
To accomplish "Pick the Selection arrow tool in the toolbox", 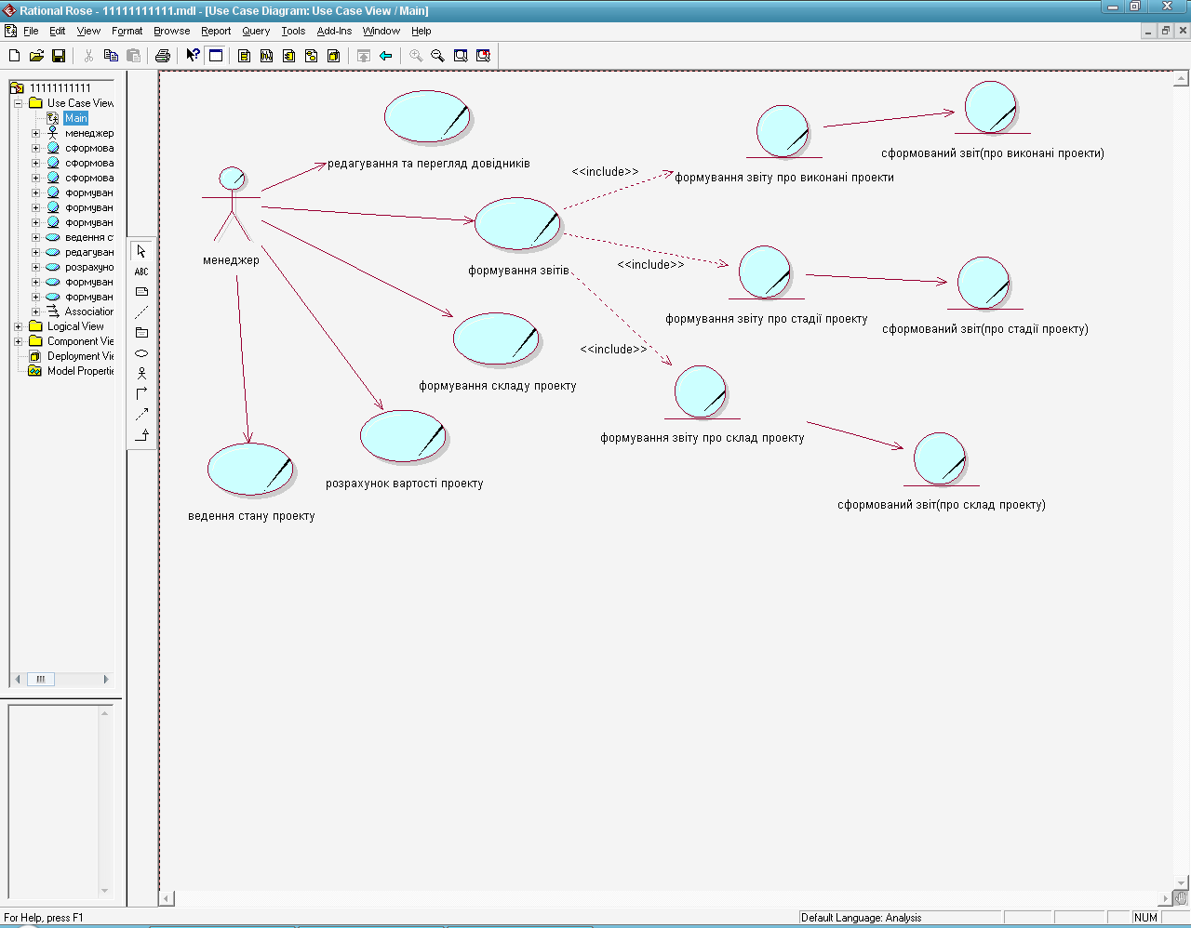I will click(141, 251).
